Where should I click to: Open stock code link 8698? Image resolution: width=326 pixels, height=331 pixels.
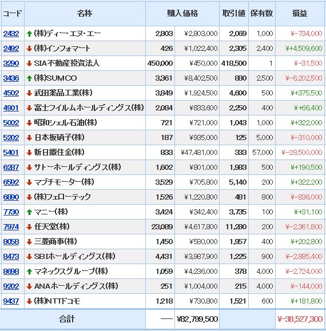11,271
